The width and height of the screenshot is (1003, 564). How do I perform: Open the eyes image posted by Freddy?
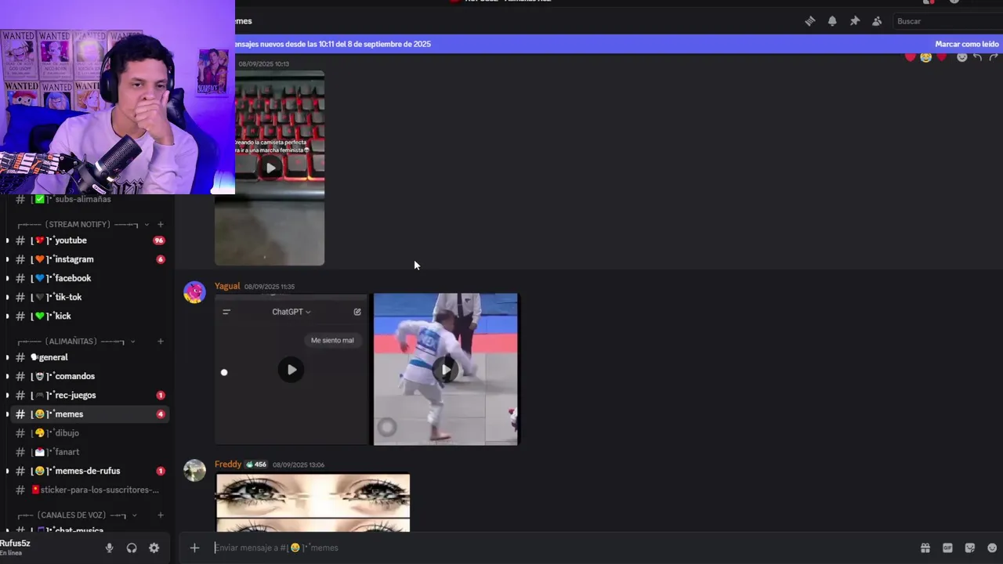pos(313,502)
